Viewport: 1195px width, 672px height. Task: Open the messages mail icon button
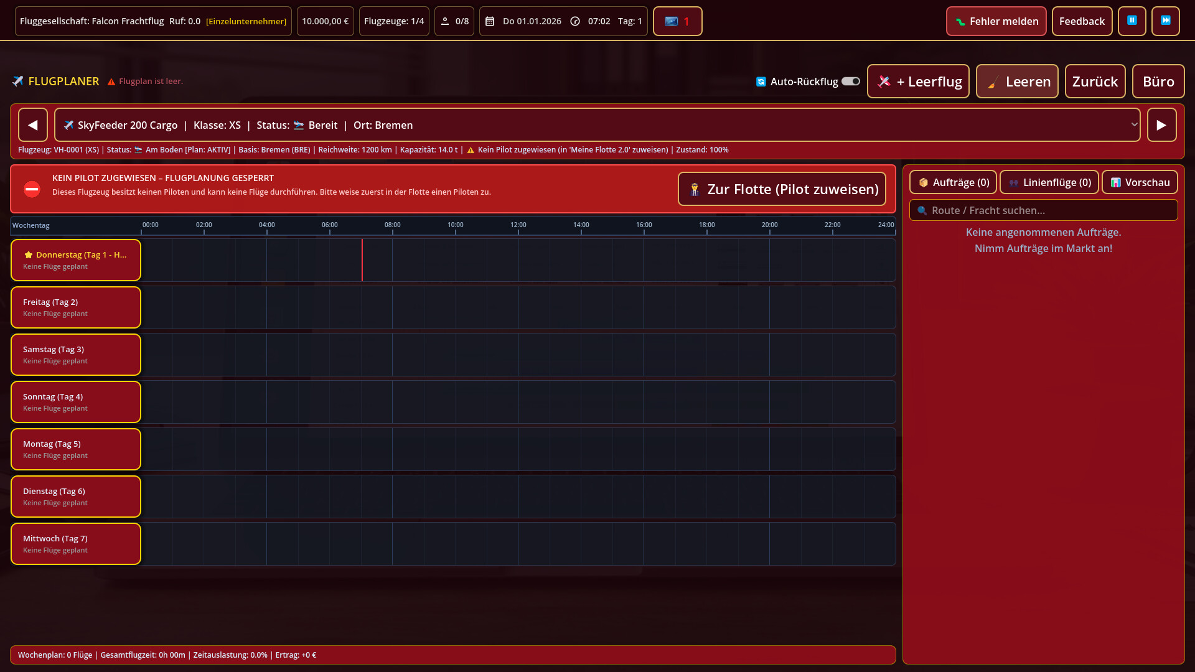677,21
